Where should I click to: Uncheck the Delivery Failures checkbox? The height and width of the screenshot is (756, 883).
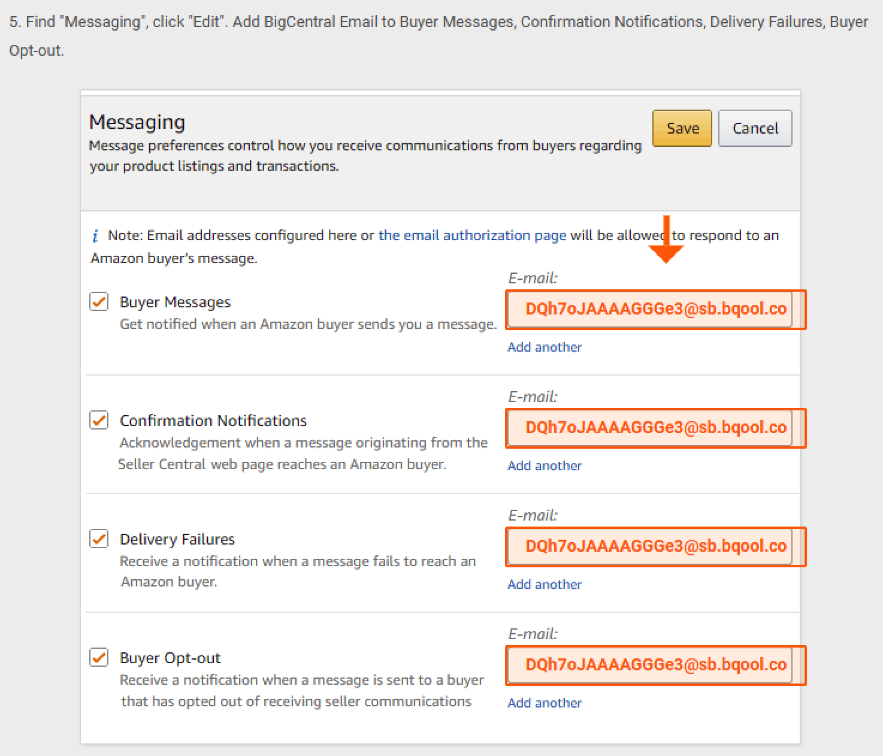99,539
